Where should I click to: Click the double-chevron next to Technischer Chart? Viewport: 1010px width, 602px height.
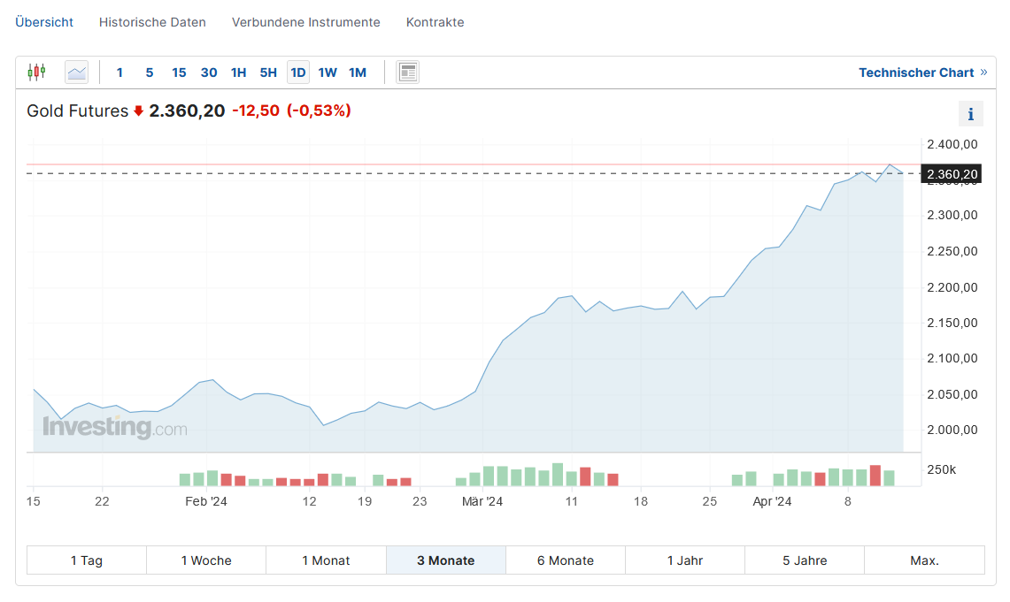[983, 72]
